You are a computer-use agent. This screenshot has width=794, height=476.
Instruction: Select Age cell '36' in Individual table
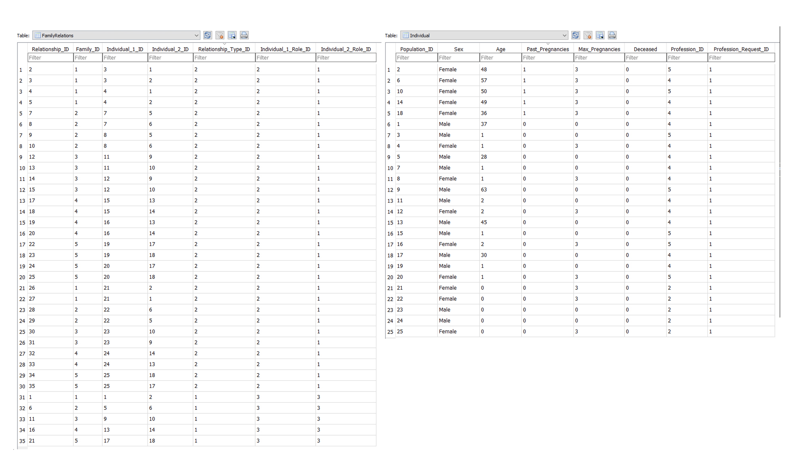pyautogui.click(x=501, y=113)
